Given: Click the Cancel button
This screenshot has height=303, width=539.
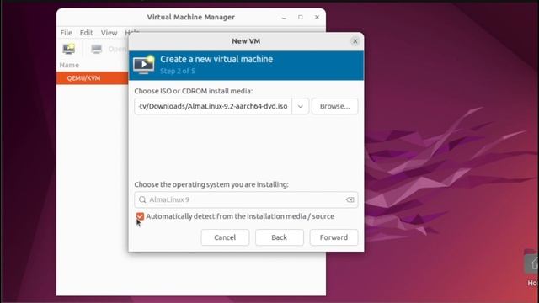Looking at the screenshot, I should [225, 237].
